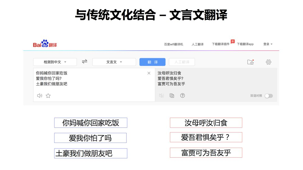Swap source and target languages

[84, 62]
